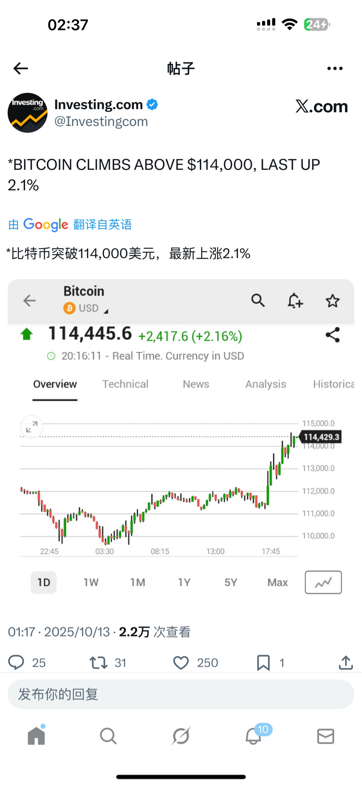Tap the Investing.com display name

(x=99, y=104)
